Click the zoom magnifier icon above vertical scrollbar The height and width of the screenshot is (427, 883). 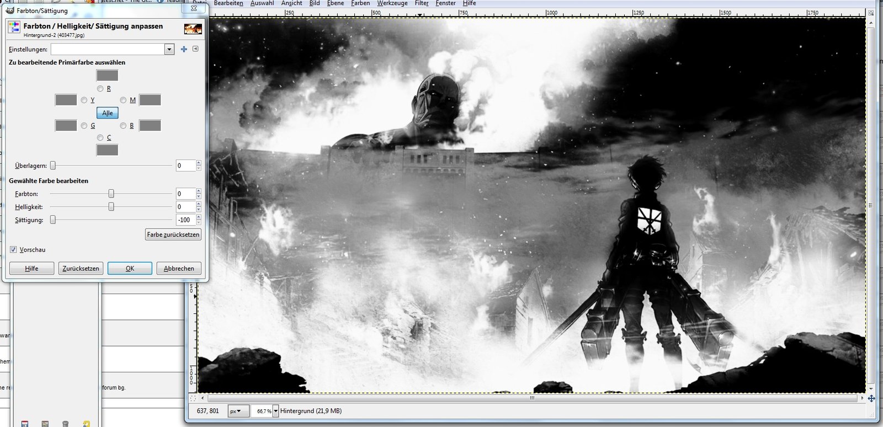(871, 13)
